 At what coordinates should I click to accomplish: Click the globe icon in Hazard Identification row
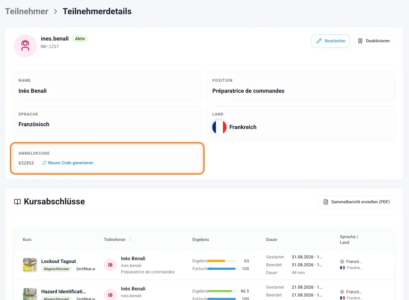[342, 292]
